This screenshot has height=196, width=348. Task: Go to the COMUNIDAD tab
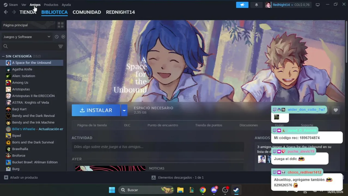(87, 12)
